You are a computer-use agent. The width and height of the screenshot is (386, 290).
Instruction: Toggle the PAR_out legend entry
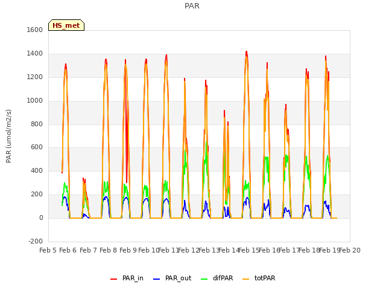pos(172,278)
